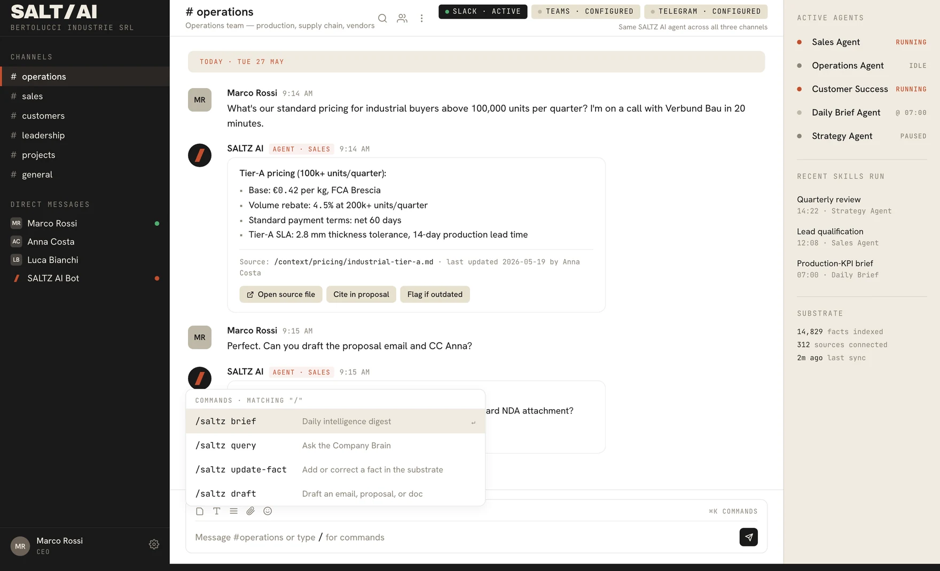Click Open source file button
The image size is (940, 571).
pos(281,294)
